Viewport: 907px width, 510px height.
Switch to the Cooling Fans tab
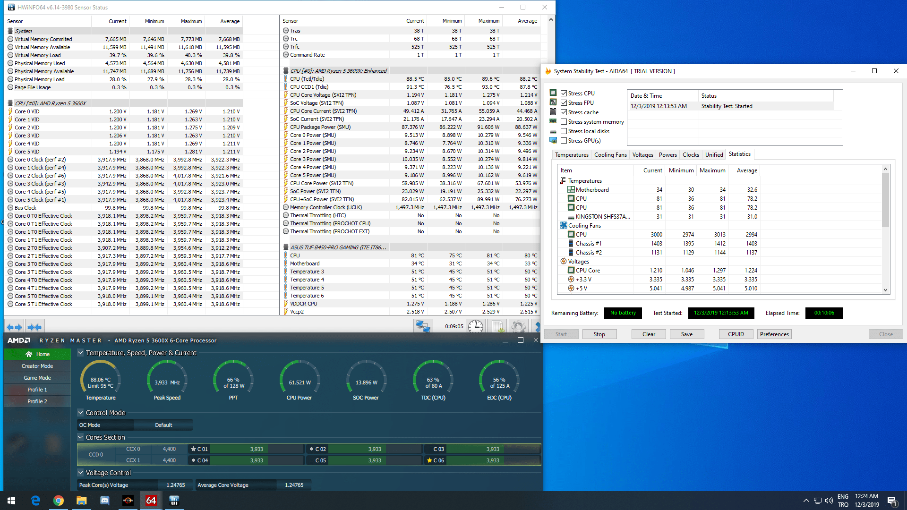point(610,155)
